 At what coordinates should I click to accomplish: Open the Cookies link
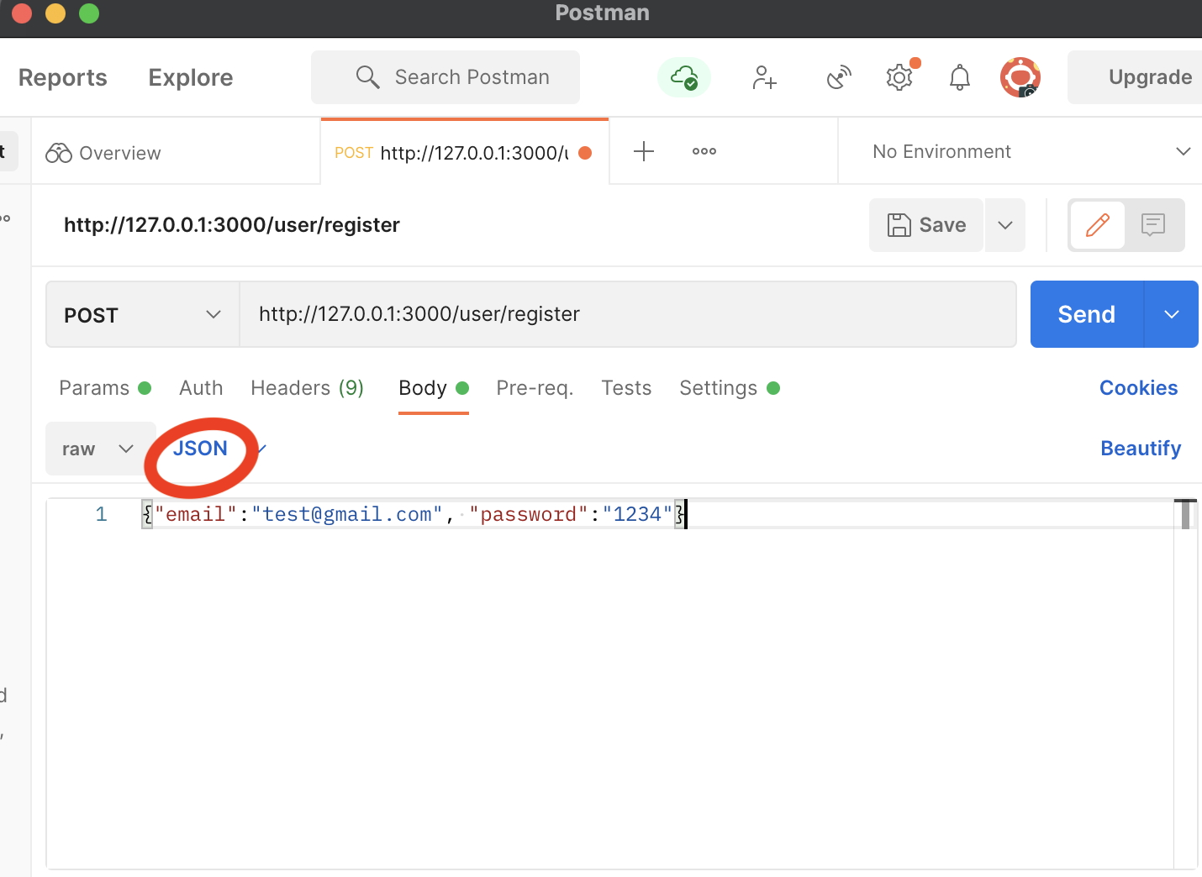coord(1139,388)
